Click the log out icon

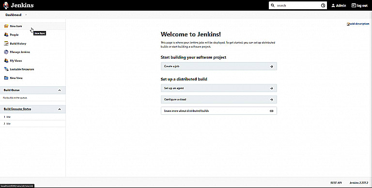tap(354, 5)
